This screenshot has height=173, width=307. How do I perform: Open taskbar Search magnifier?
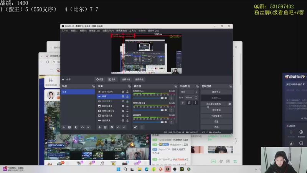click(125, 169)
